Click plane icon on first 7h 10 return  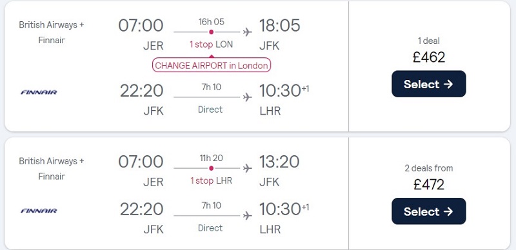248,97
